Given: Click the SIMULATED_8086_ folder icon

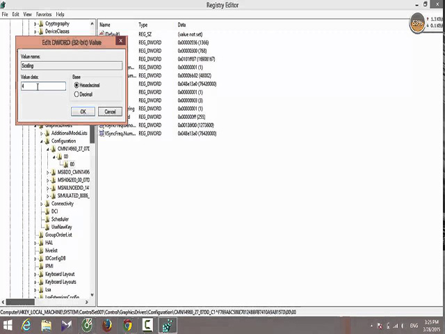Looking at the screenshot, I should pos(54,196).
